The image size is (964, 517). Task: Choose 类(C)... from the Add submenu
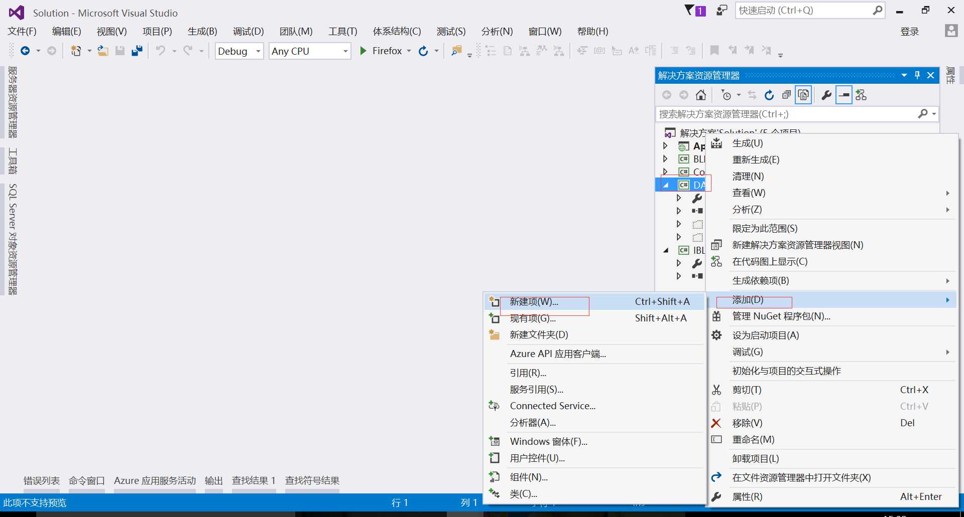(595, 493)
